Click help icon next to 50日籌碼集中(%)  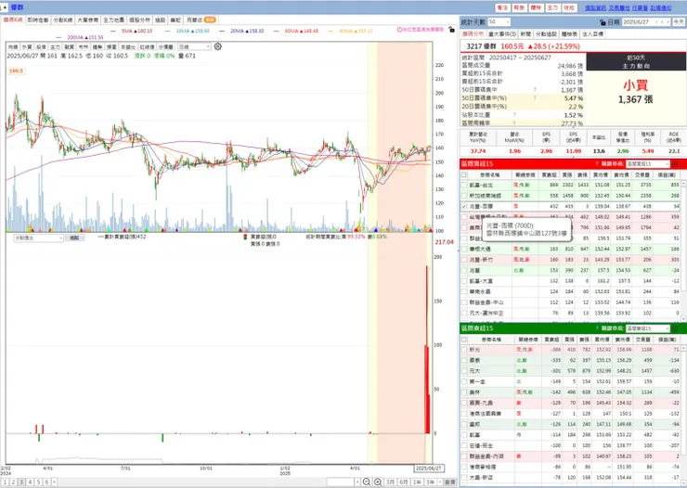click(535, 98)
